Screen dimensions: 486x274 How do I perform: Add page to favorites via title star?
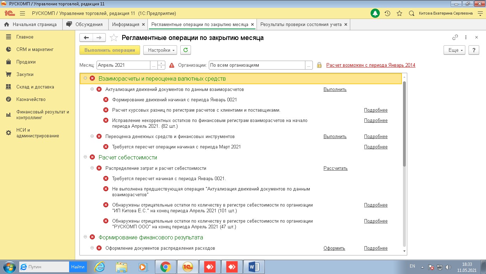114,38
